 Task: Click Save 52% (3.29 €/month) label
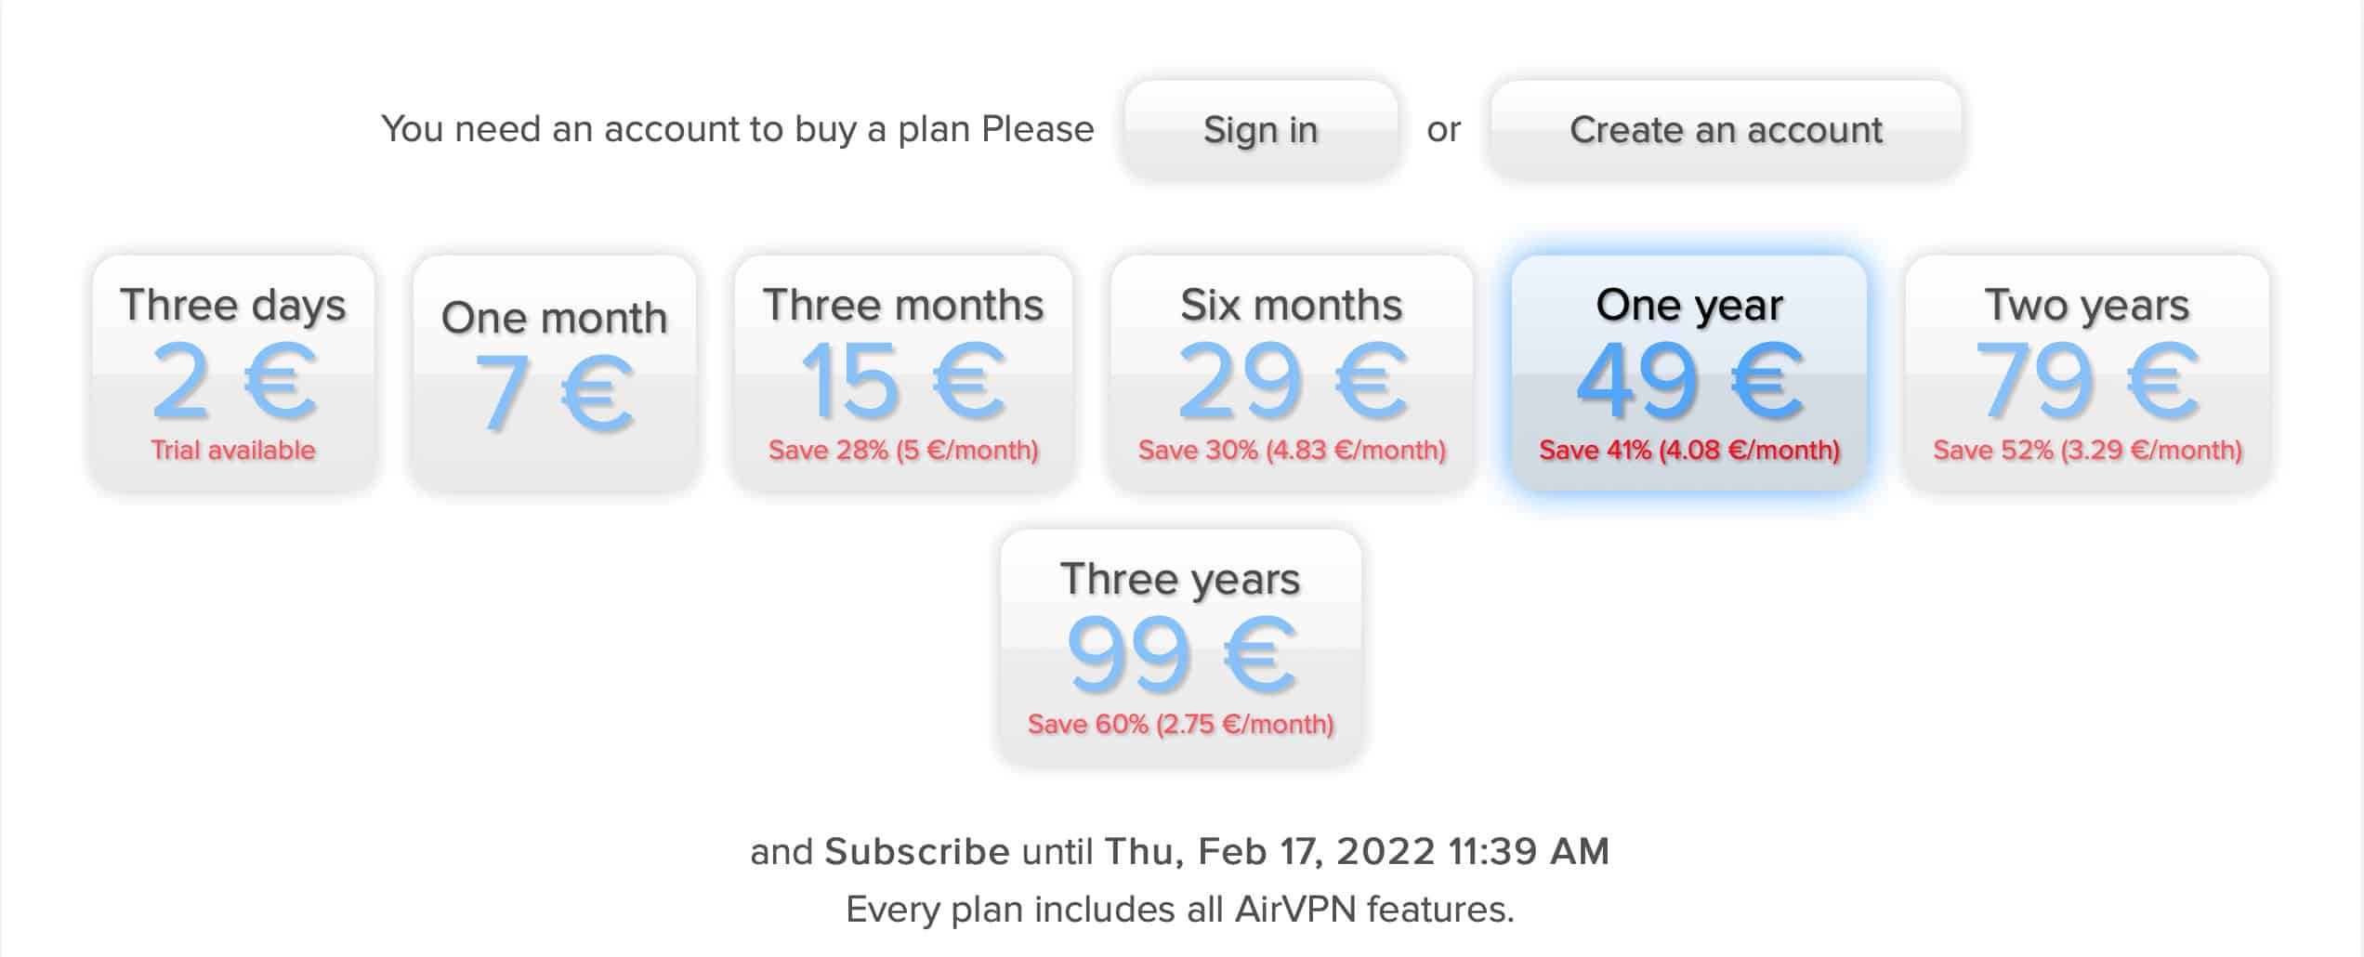click(x=2087, y=451)
